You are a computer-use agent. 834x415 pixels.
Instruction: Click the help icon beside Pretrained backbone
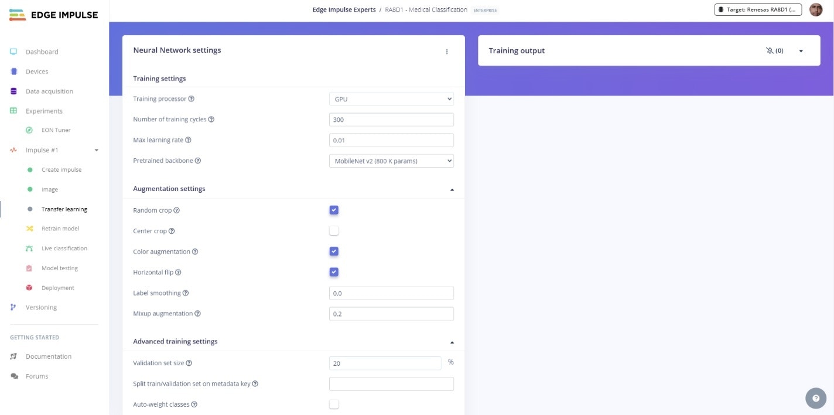pos(198,161)
